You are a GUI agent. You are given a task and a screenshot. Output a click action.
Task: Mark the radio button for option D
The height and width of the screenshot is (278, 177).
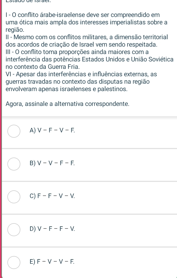(14, 230)
